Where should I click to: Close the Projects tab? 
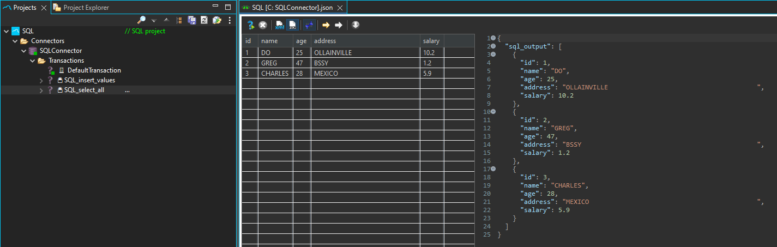(x=44, y=8)
